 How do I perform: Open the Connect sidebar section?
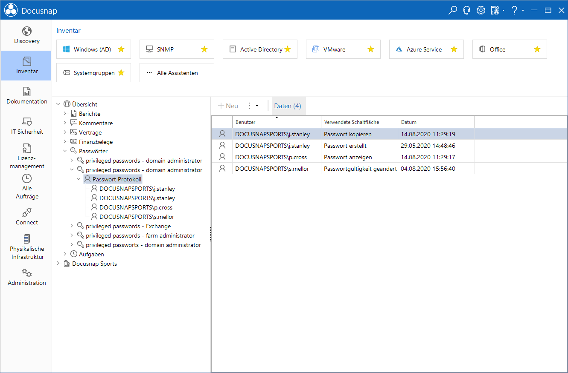[x=26, y=217]
